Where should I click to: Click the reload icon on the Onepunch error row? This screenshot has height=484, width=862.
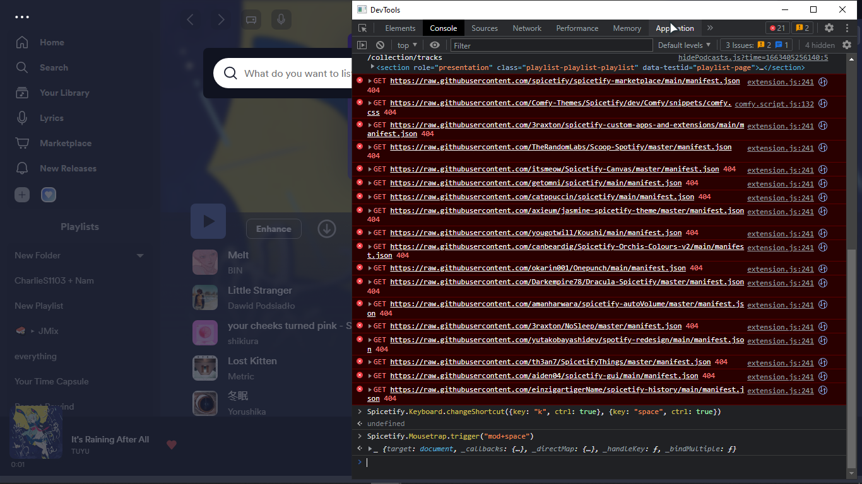click(823, 268)
